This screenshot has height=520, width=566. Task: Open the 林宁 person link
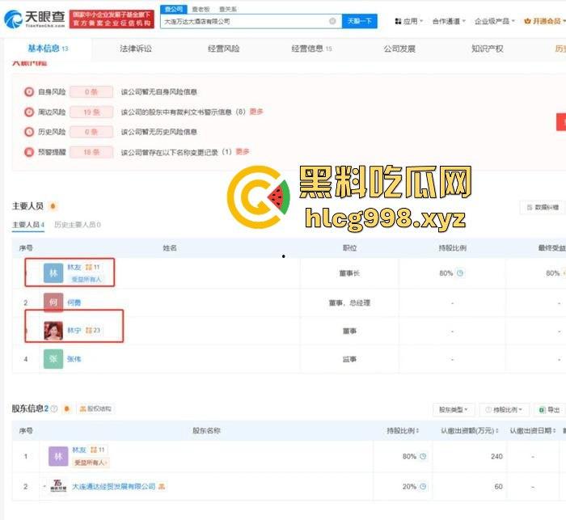coord(74,330)
